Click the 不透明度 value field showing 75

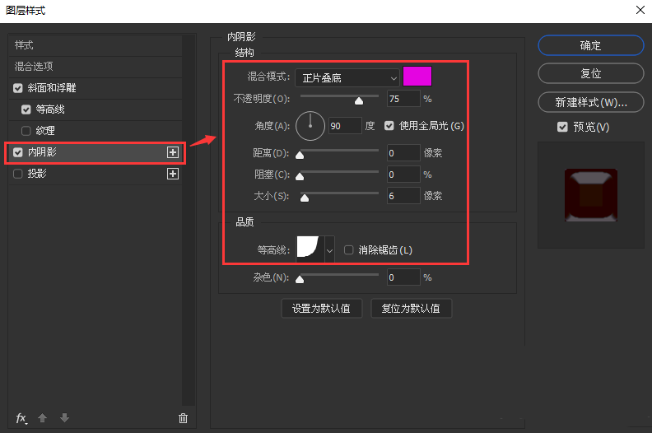pyautogui.click(x=403, y=99)
